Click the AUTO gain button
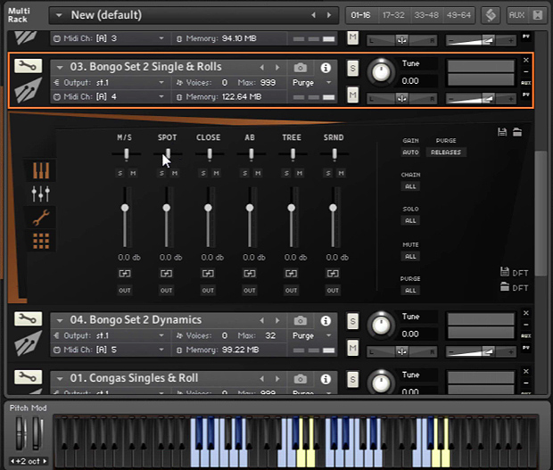This screenshot has height=470, width=553. click(410, 152)
